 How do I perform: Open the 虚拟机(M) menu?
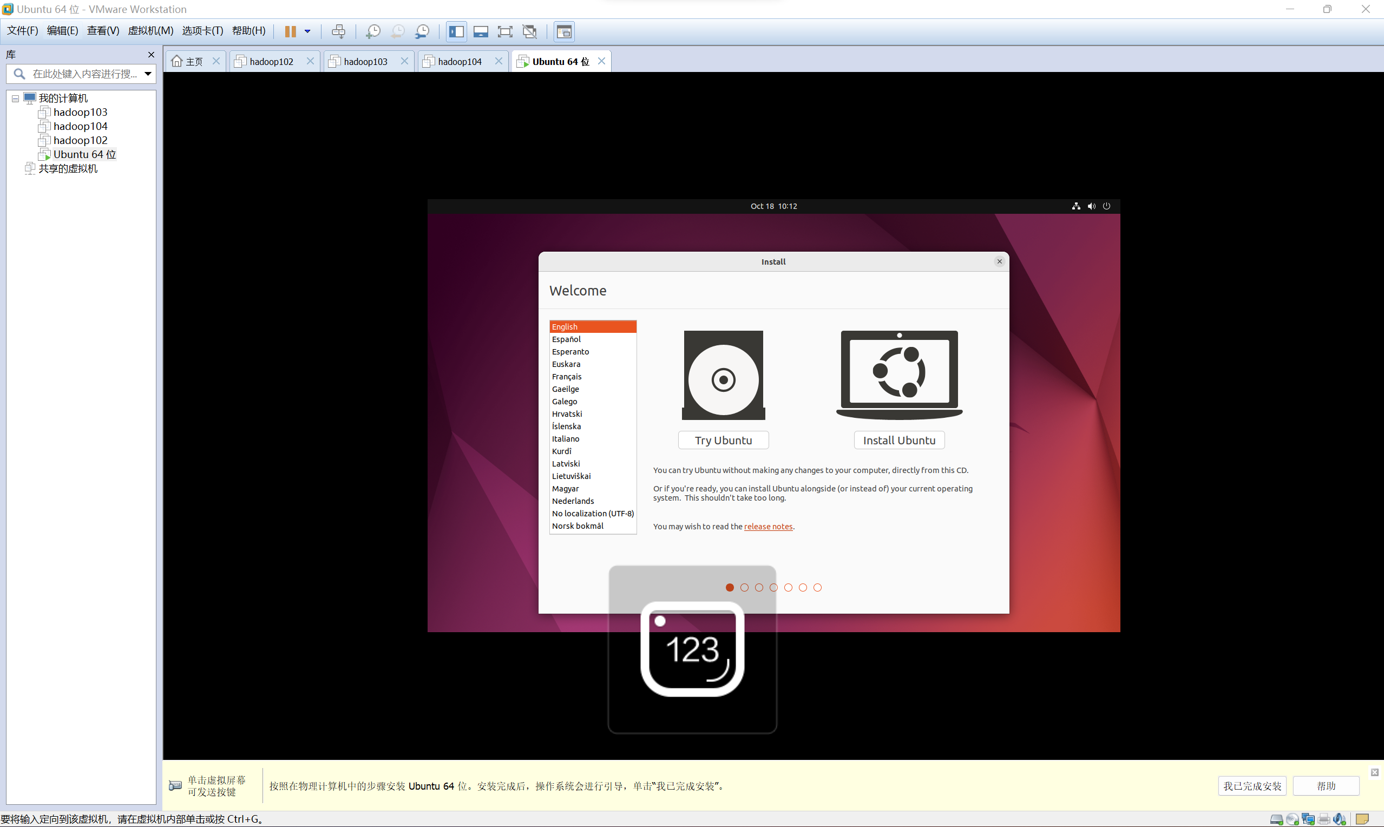(150, 31)
